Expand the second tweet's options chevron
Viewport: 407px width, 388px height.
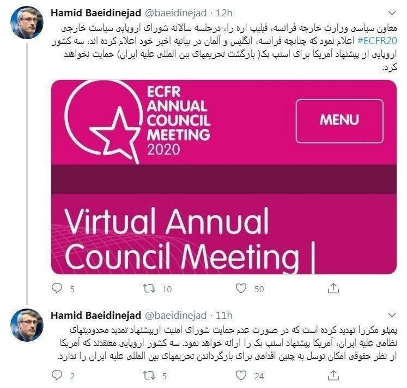[x=392, y=316]
